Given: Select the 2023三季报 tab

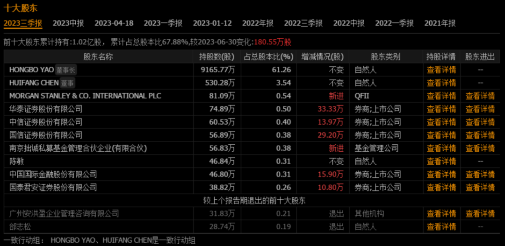Looking at the screenshot, I should pyautogui.click(x=23, y=23).
